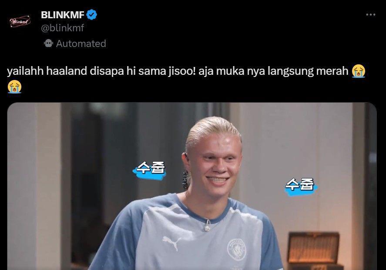Click the word haaland in the tweet
386x270 pixels.
point(67,71)
